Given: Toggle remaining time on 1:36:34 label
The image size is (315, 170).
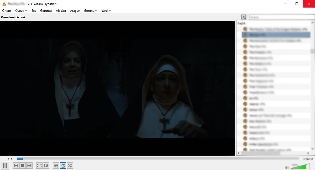Looking at the screenshot, I should click(308, 159).
